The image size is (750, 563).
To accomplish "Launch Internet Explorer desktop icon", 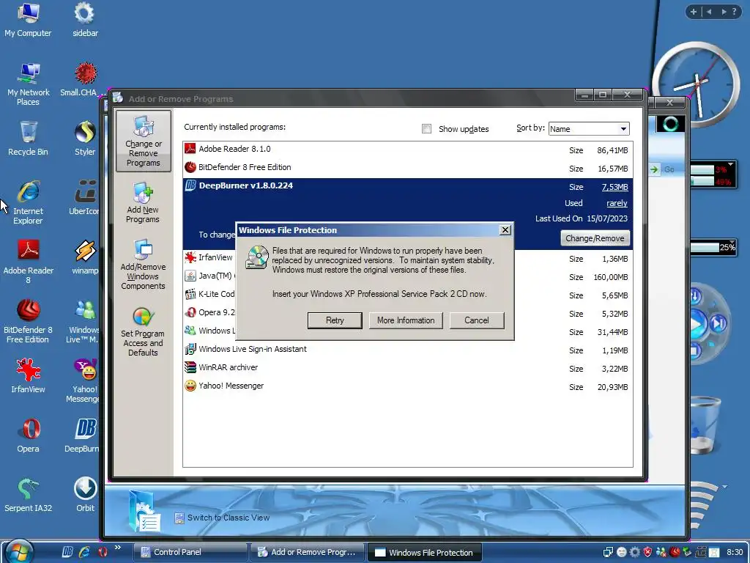I will 29,202.
